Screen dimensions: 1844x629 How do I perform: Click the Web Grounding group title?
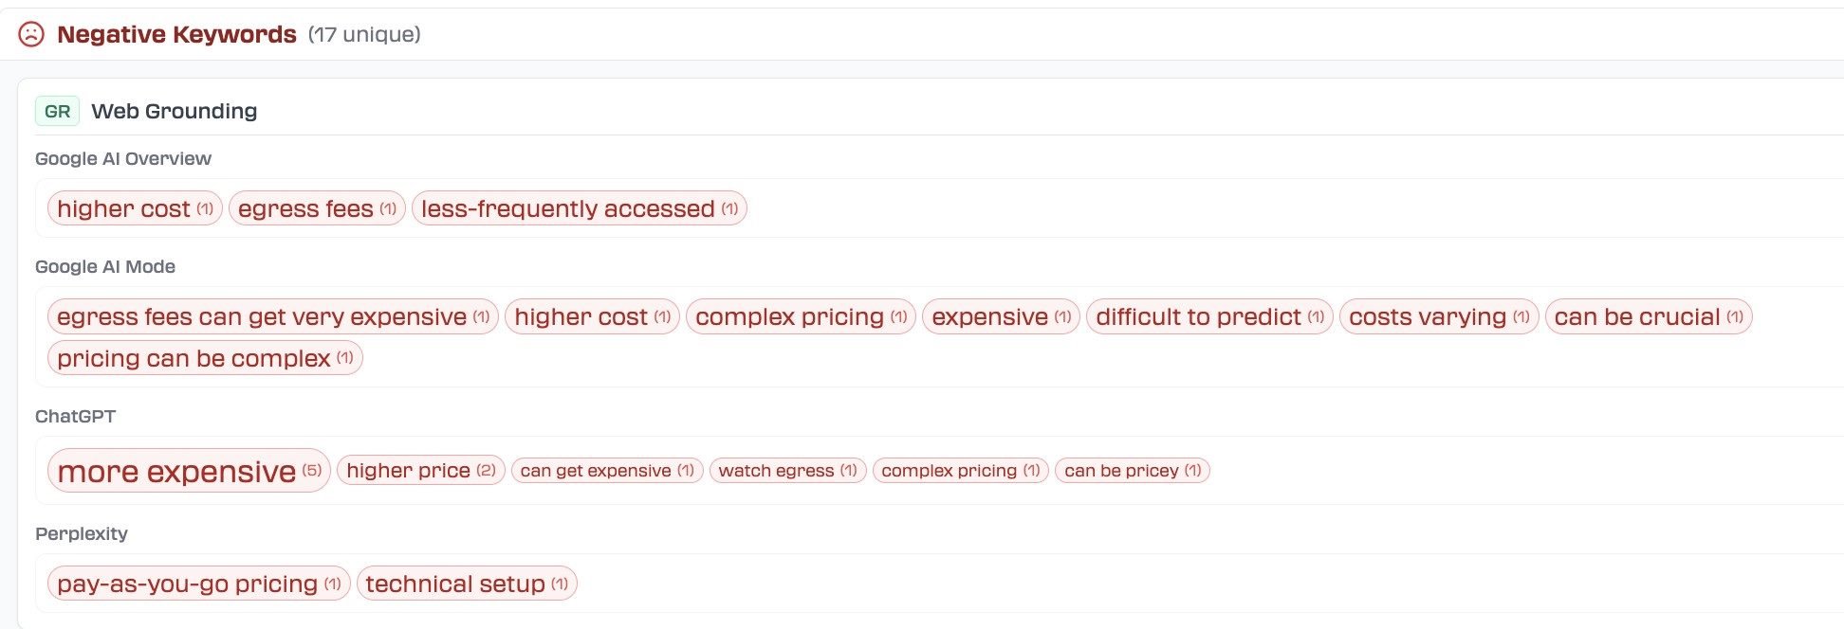click(x=174, y=111)
